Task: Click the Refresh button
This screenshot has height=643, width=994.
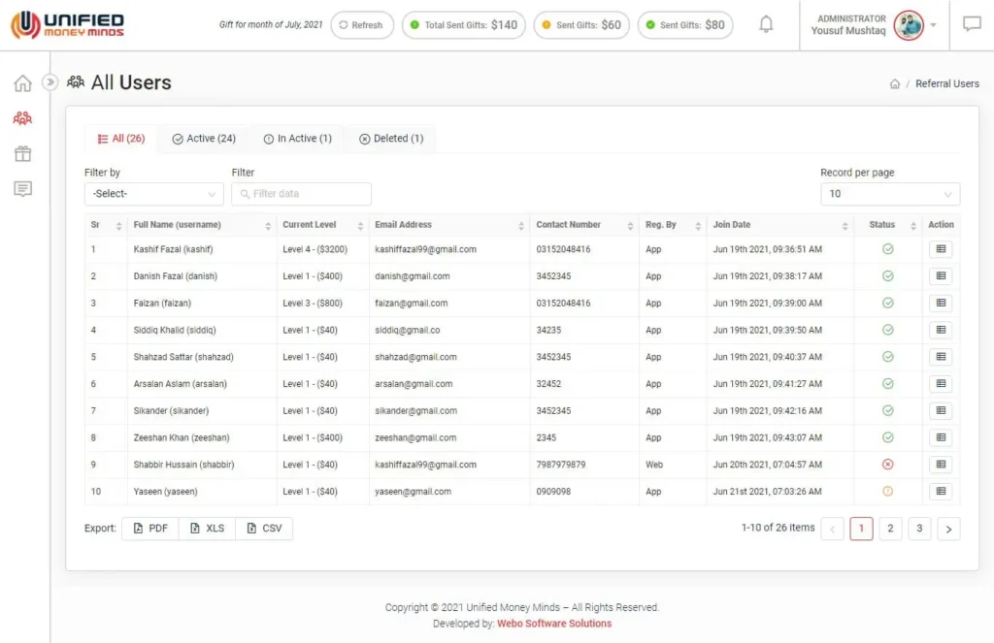Action: click(x=361, y=25)
